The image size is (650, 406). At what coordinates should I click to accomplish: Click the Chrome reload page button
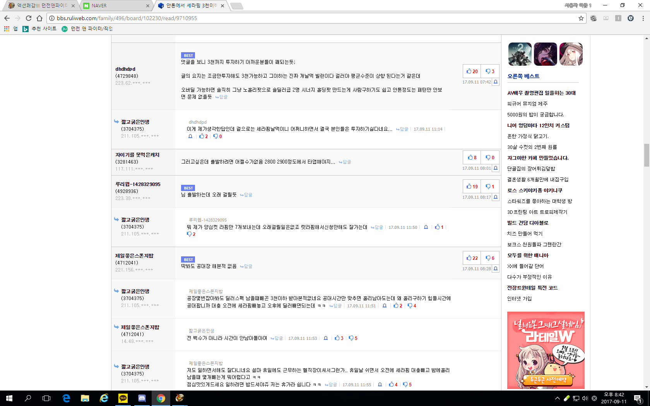click(29, 18)
